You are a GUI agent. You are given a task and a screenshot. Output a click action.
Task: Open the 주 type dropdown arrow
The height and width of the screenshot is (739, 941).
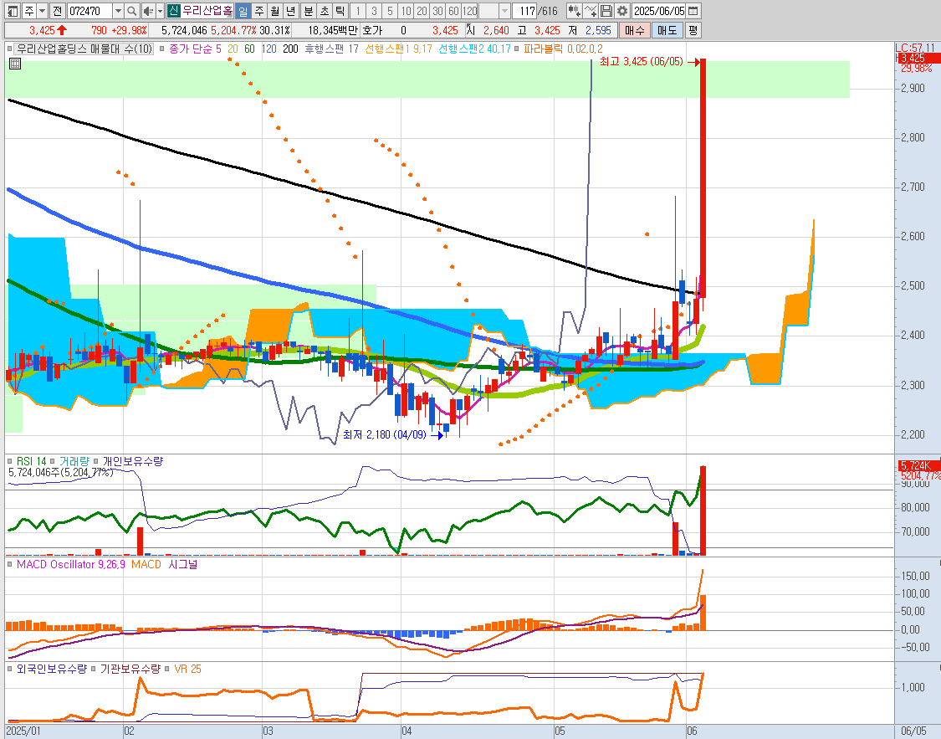[x=42, y=11]
